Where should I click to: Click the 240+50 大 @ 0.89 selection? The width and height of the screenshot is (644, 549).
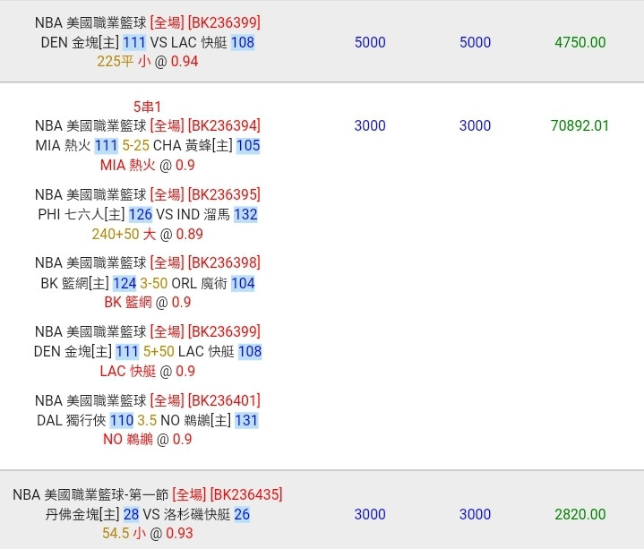point(147,234)
